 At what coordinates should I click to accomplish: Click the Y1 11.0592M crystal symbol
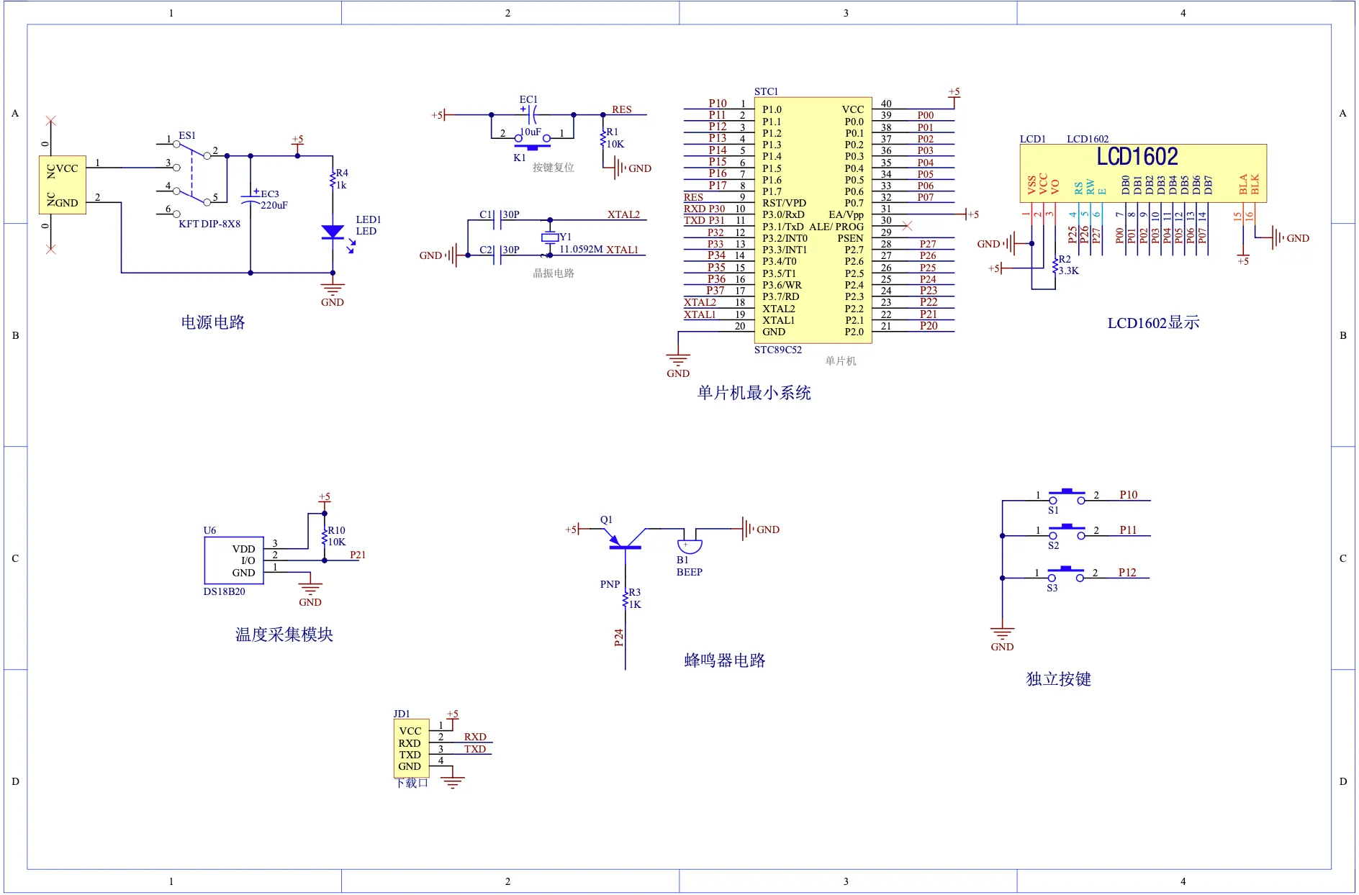tap(550, 237)
